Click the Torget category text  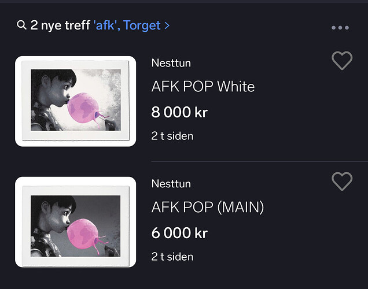click(x=142, y=25)
